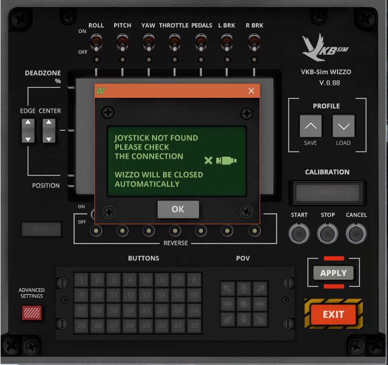Click the POV down arrow
Screen dimensions: 388x365
pos(244,319)
